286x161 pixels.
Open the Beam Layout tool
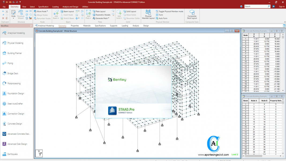click(x=67, y=12)
